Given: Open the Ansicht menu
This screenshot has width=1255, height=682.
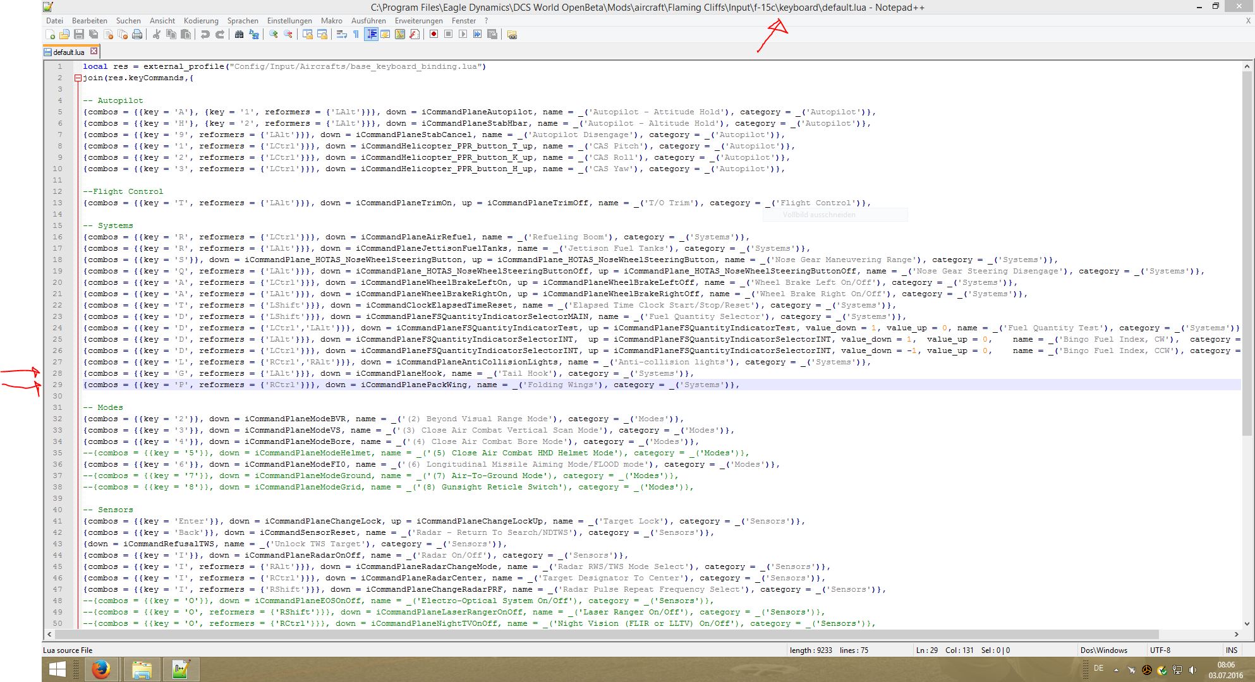Looking at the screenshot, I should (162, 21).
